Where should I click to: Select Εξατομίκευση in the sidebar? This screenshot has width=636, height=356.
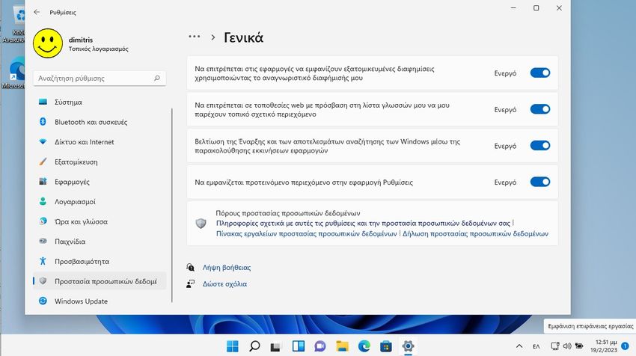click(100, 162)
